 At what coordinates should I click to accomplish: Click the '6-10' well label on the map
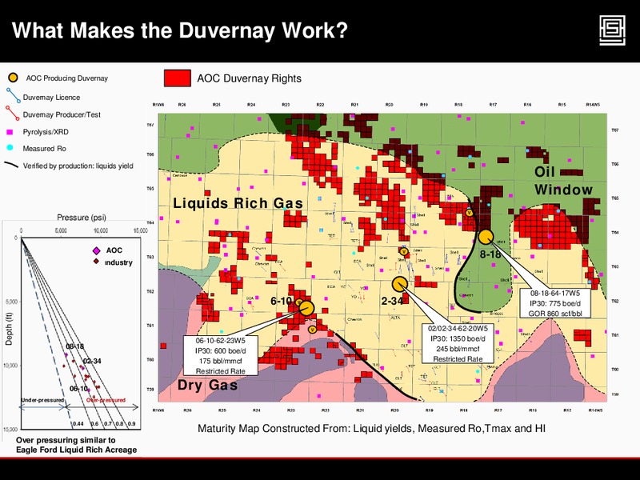pos(282,301)
